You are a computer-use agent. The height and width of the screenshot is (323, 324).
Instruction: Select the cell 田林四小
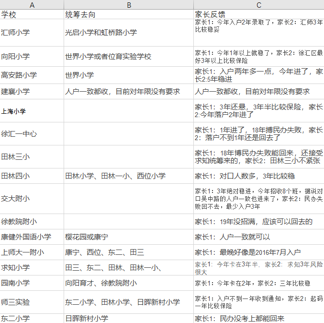pos(32,176)
